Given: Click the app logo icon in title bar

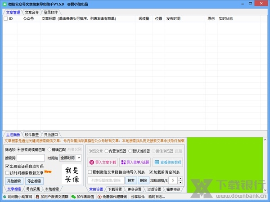Looking at the screenshot, I should coord(4,4).
